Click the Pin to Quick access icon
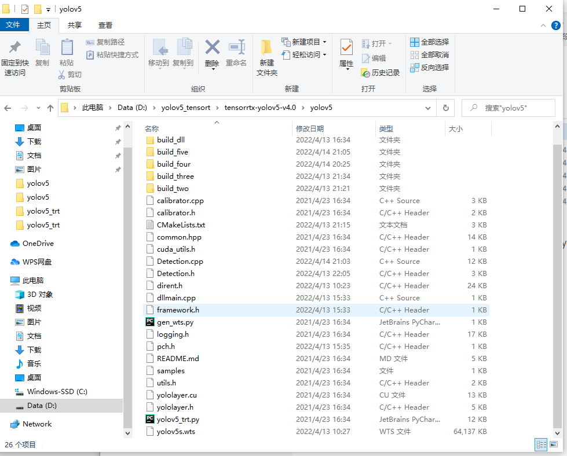This screenshot has height=456, width=567. coord(15,47)
